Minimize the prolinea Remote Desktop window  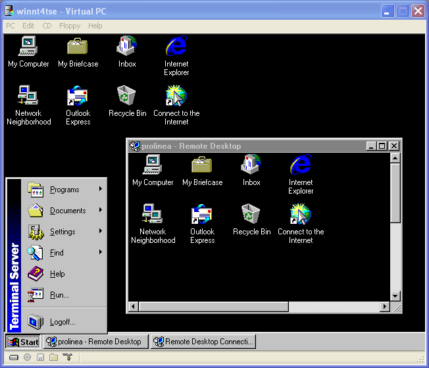371,146
